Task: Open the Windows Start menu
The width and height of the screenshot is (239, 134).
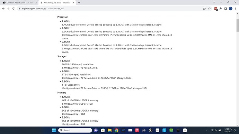Action: [x=54, y=130]
